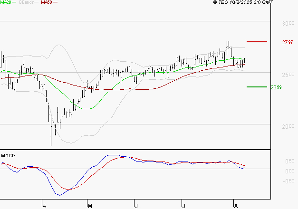Select the last A month marker on time axis
The height and width of the screenshot is (209, 298).
(x=235, y=205)
